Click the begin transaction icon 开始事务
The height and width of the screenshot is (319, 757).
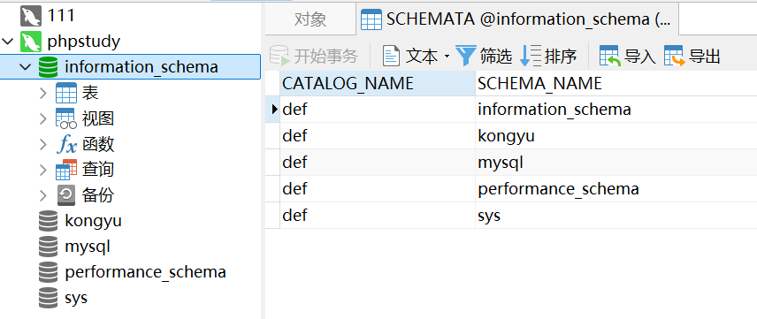coord(279,56)
